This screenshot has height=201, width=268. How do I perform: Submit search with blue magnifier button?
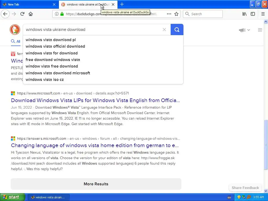point(177,30)
